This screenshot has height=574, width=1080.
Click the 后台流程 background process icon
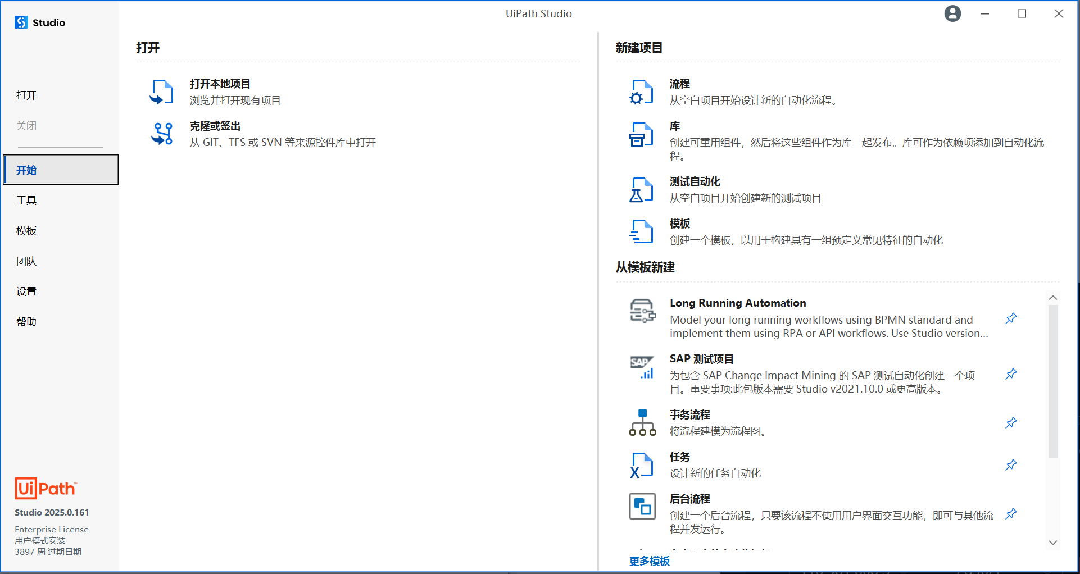tap(643, 507)
